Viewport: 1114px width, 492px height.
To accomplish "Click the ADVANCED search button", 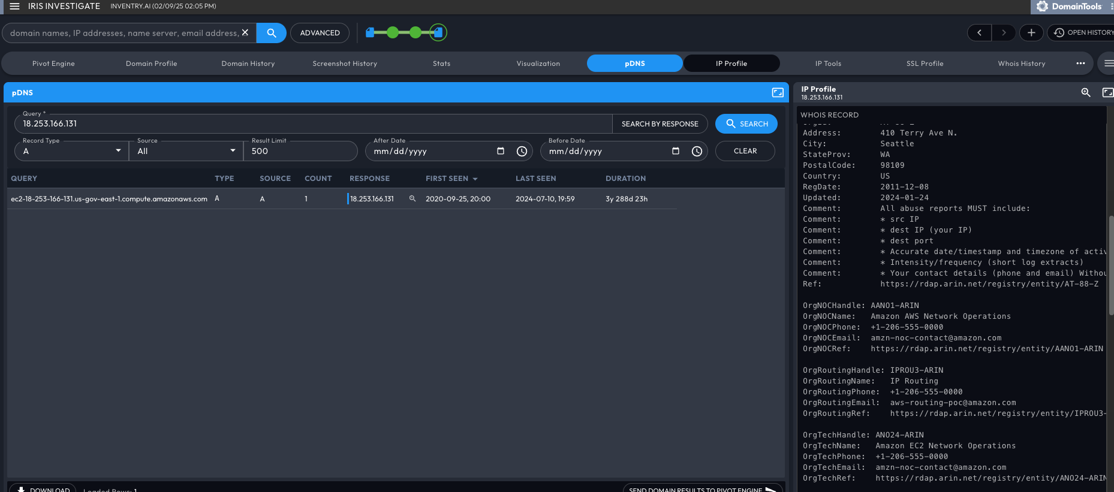I will pyautogui.click(x=320, y=33).
